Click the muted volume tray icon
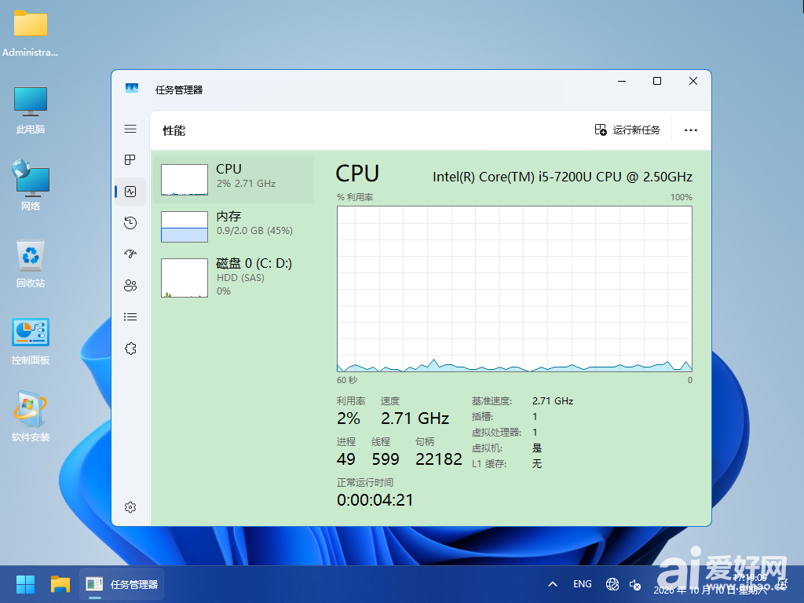Image resolution: width=804 pixels, height=603 pixels. pyautogui.click(x=634, y=584)
